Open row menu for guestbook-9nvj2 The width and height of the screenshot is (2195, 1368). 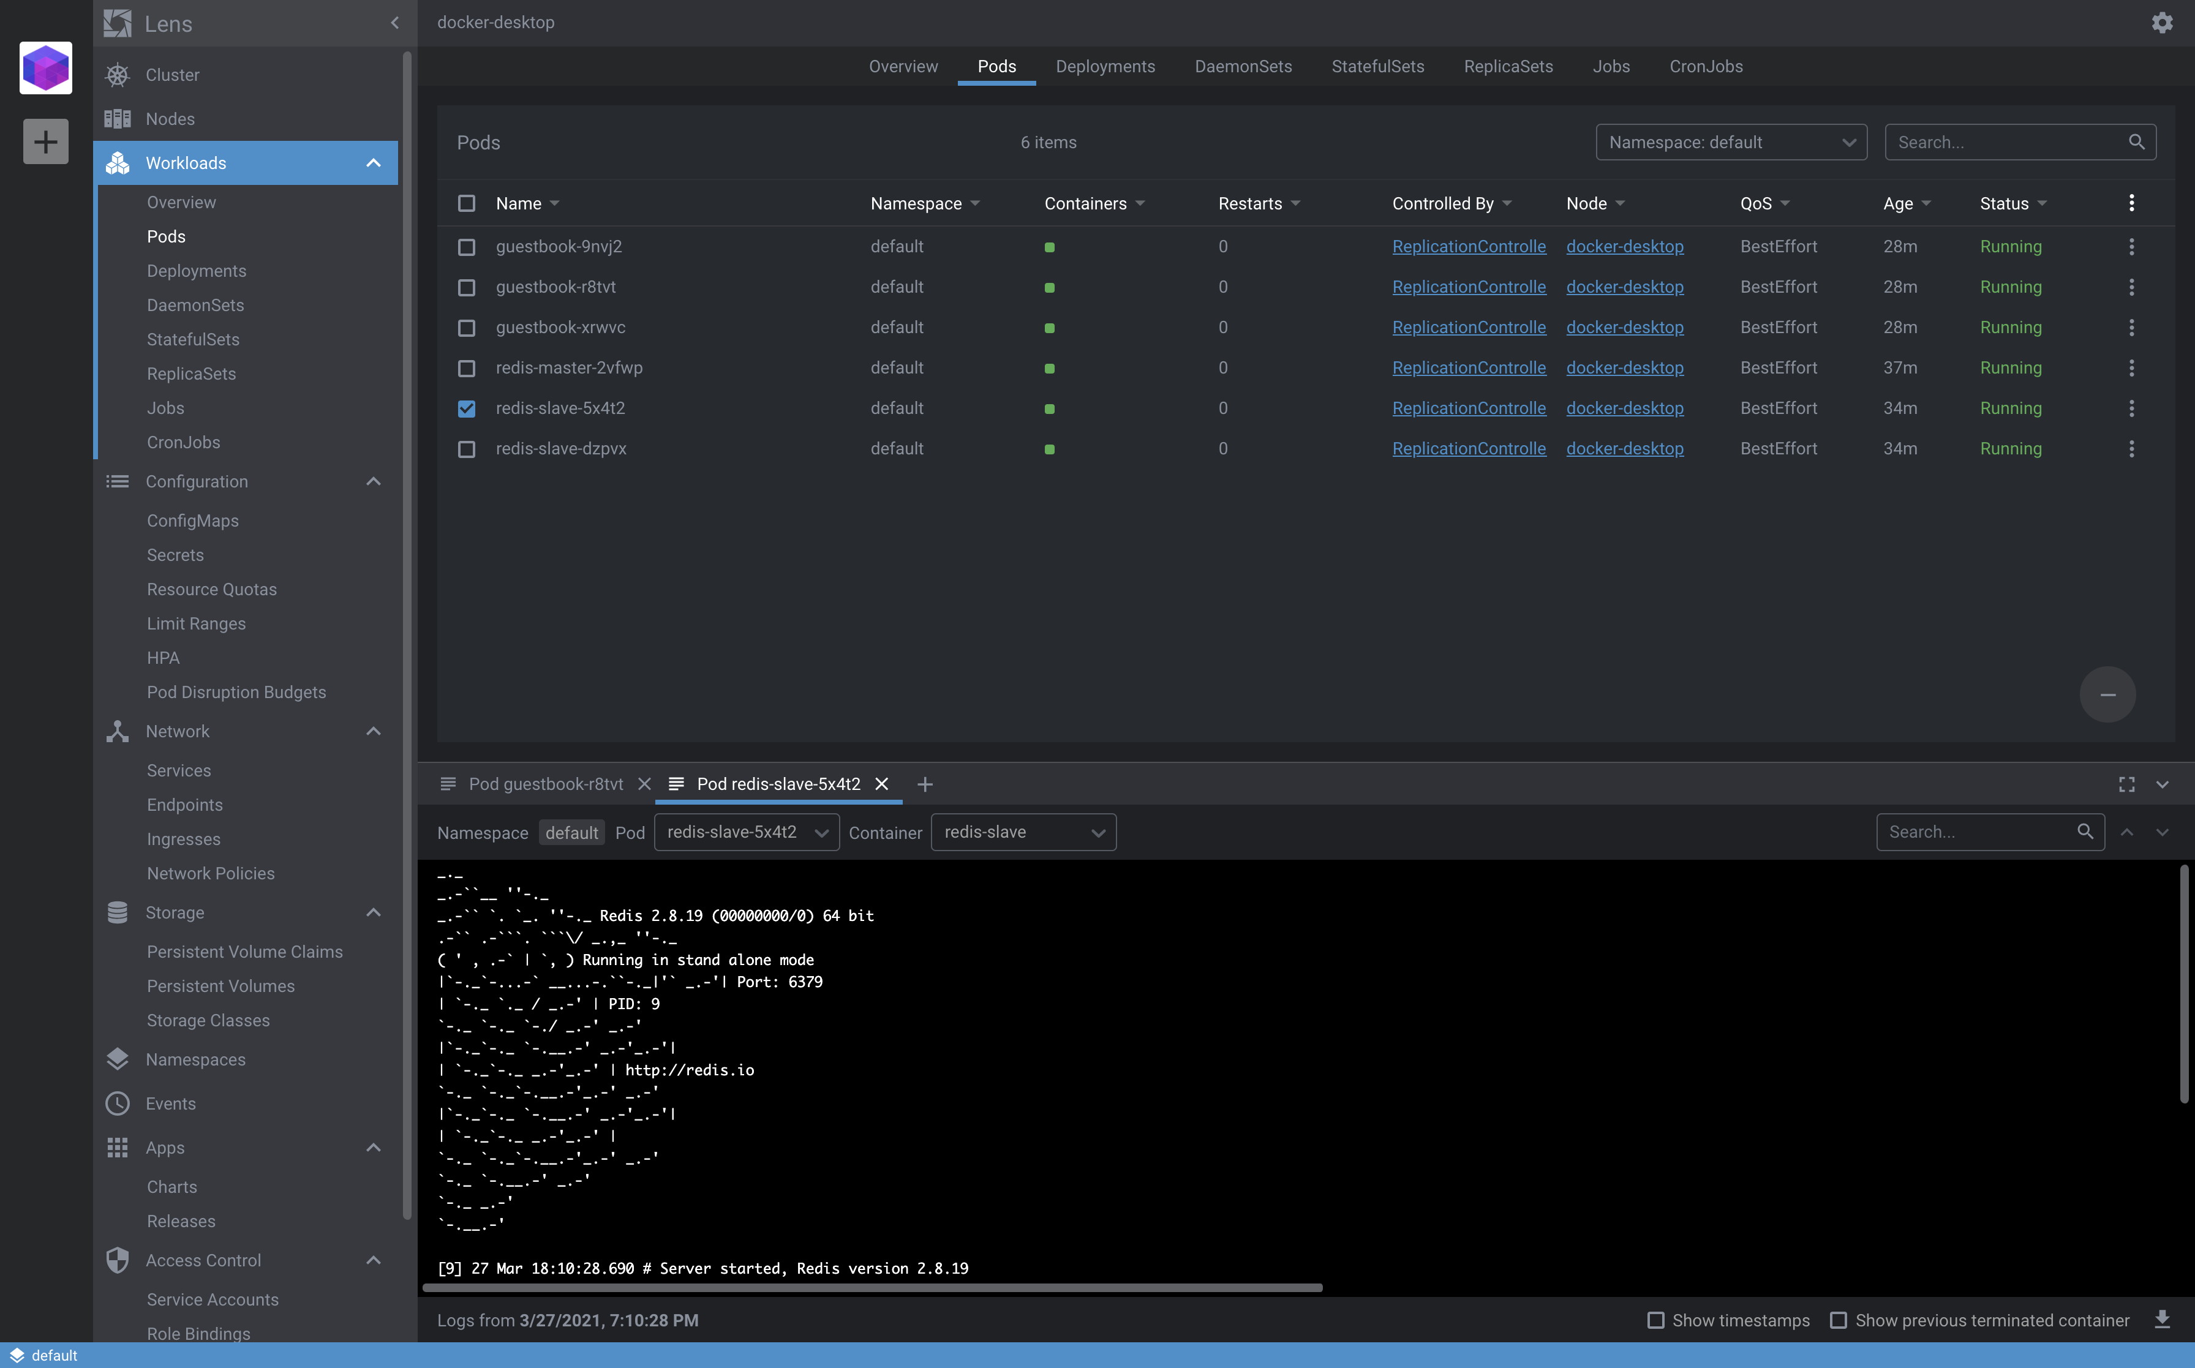pyautogui.click(x=2131, y=247)
